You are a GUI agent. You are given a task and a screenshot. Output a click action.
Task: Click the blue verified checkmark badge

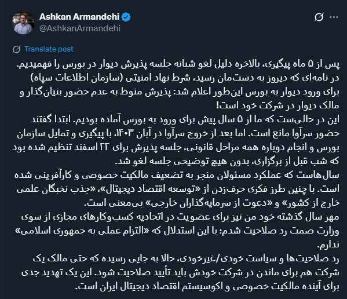coord(126,17)
